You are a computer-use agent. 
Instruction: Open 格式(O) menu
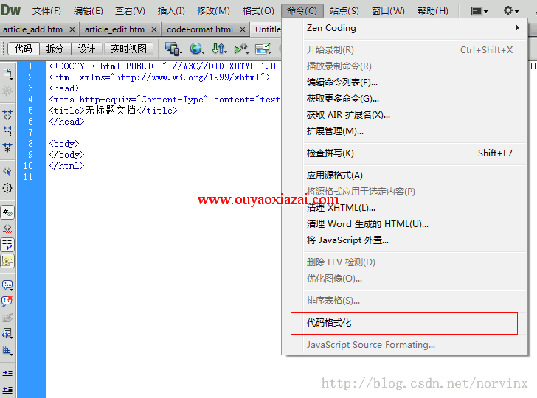pos(258,11)
